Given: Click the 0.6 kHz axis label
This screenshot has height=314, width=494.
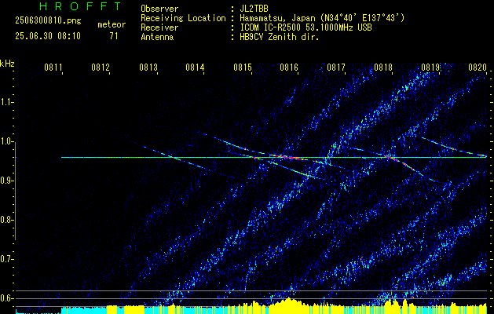Looking at the screenshot, I should point(6,298).
